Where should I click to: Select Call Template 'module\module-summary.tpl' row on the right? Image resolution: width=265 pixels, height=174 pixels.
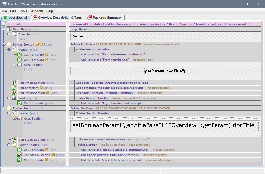click(x=110, y=88)
